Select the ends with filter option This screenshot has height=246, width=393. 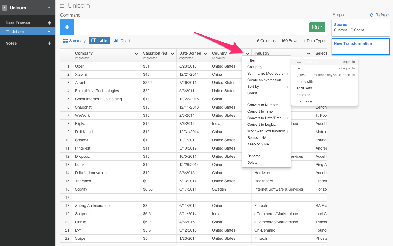tap(324, 88)
